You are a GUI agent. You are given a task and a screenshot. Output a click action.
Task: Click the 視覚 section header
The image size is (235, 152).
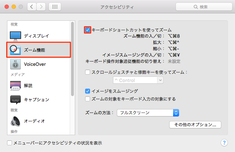coord(14,24)
